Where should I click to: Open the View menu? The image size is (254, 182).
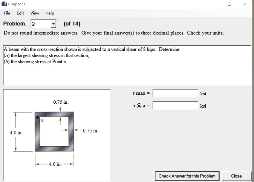34,13
